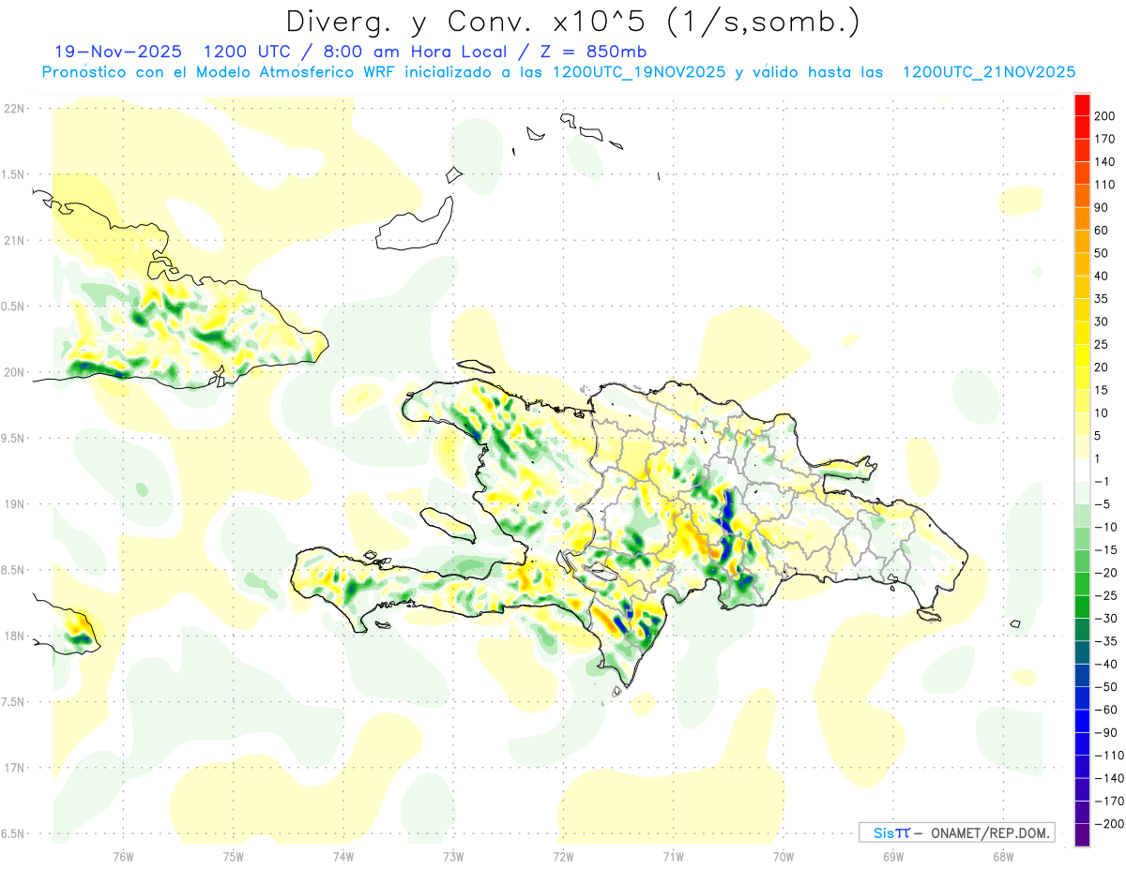Viewport: 1126px width, 869px height.
Task: Click the '72W' longitude label
Action: tap(563, 856)
